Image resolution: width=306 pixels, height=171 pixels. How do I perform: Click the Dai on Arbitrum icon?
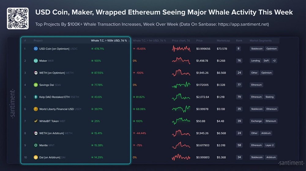[36, 157]
